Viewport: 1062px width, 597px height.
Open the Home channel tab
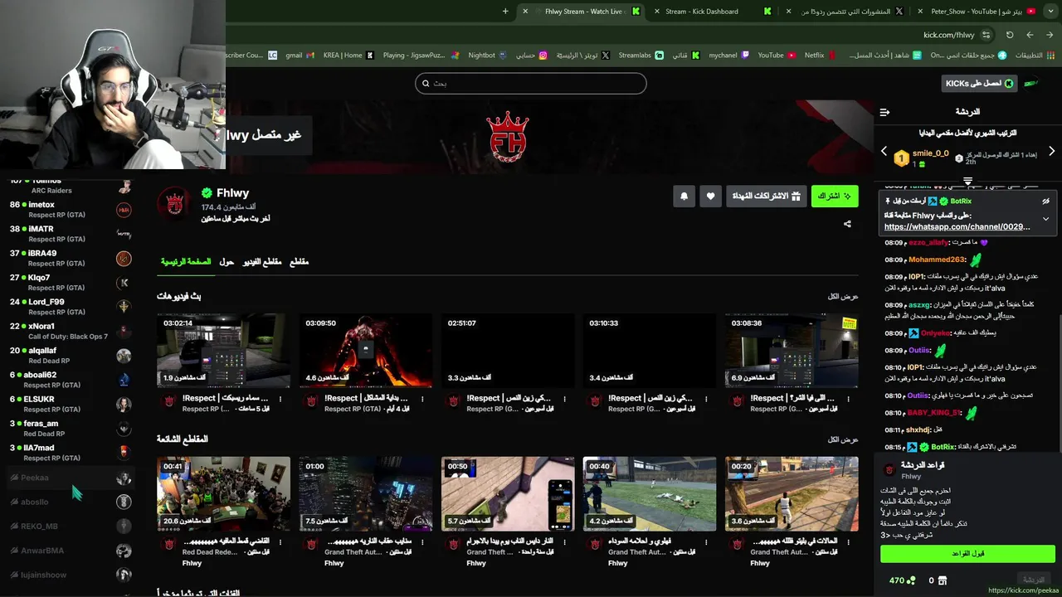coord(186,262)
